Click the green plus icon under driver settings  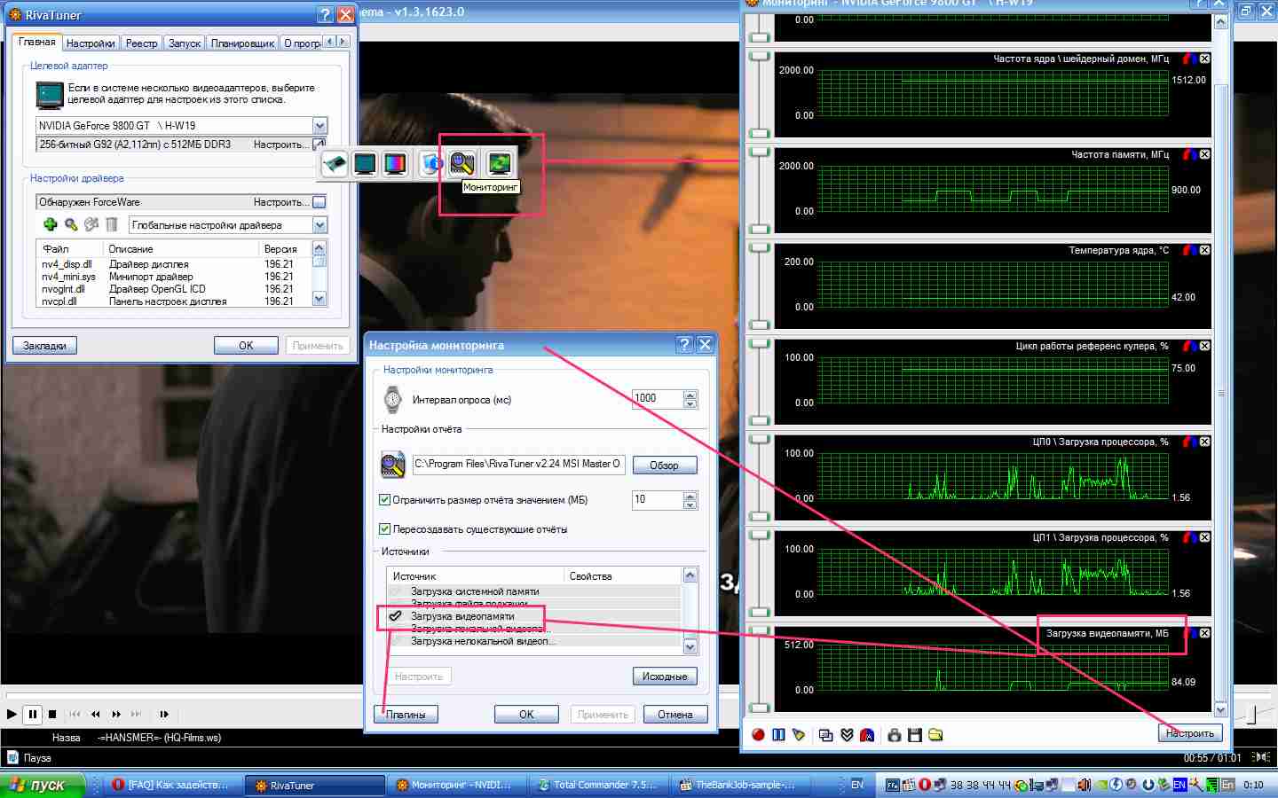click(x=50, y=225)
